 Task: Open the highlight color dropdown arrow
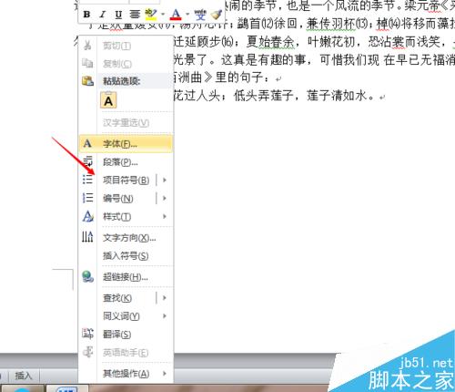point(163,15)
